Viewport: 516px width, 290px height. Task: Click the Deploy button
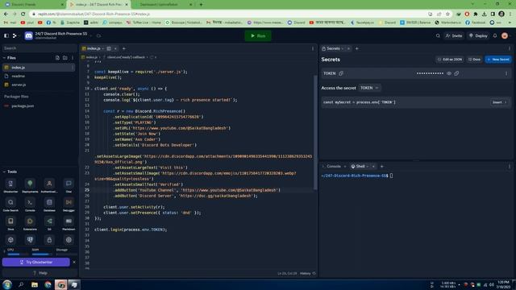pyautogui.click(x=478, y=35)
